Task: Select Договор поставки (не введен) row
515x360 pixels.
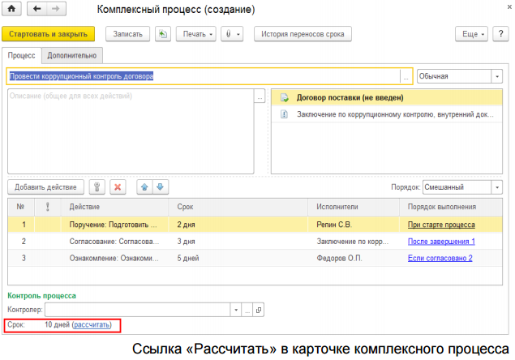Action: [x=387, y=97]
